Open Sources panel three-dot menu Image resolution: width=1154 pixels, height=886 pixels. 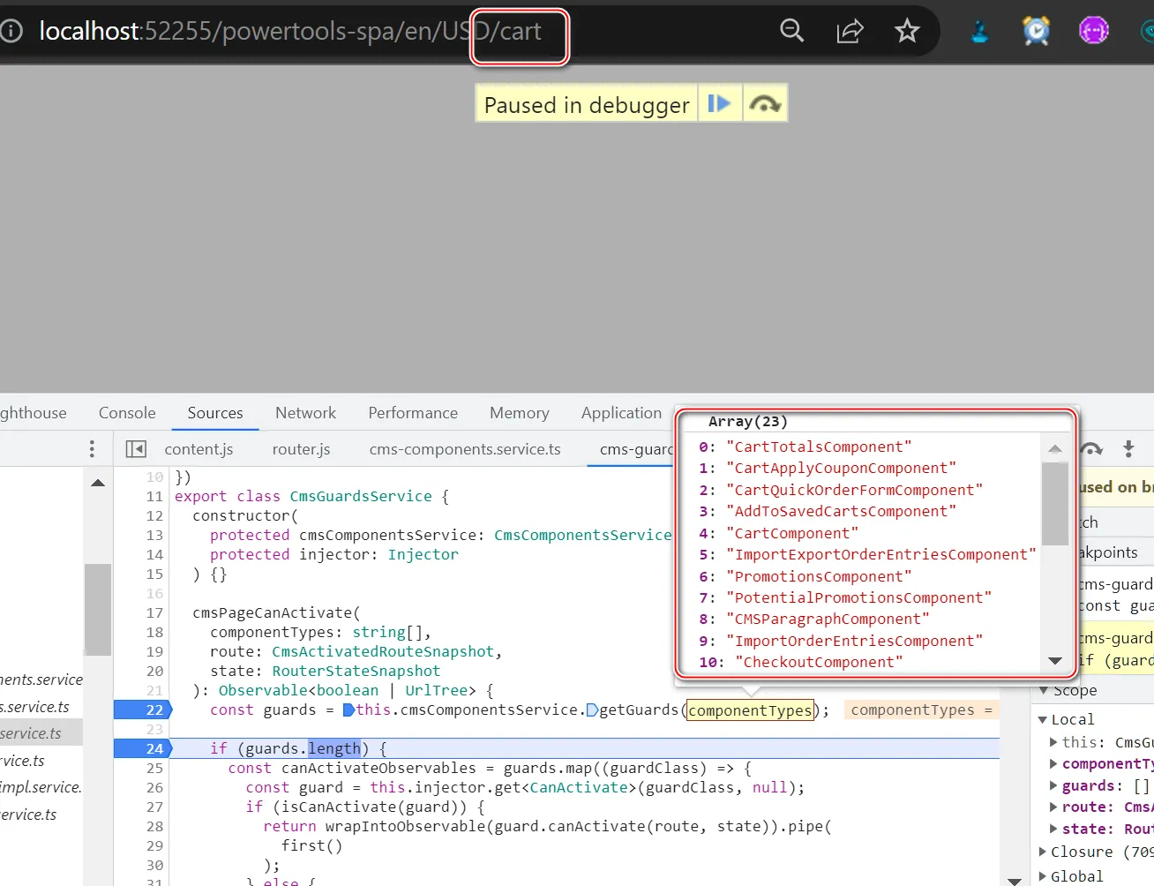tap(92, 449)
